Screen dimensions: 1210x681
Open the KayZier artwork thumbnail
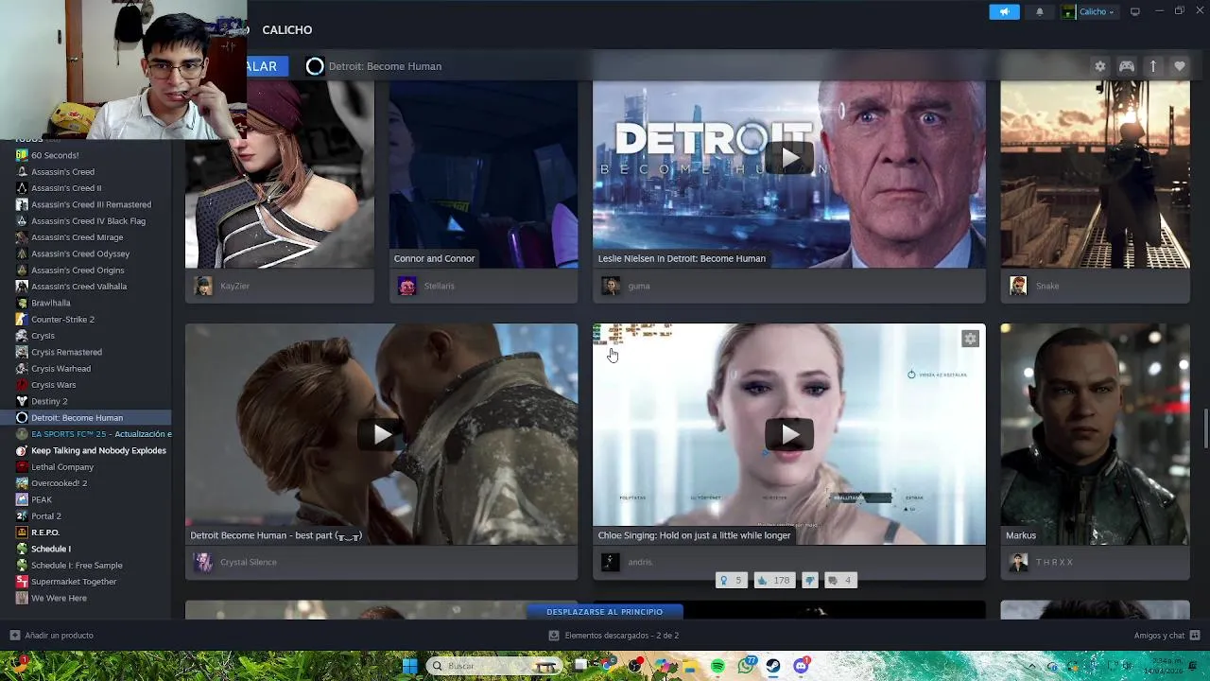(x=280, y=174)
